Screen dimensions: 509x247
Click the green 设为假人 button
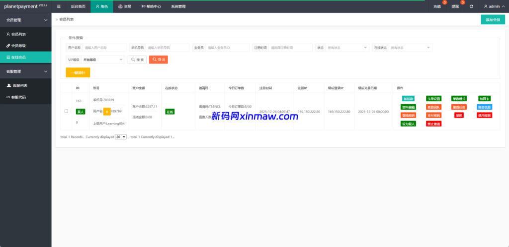pos(408,123)
